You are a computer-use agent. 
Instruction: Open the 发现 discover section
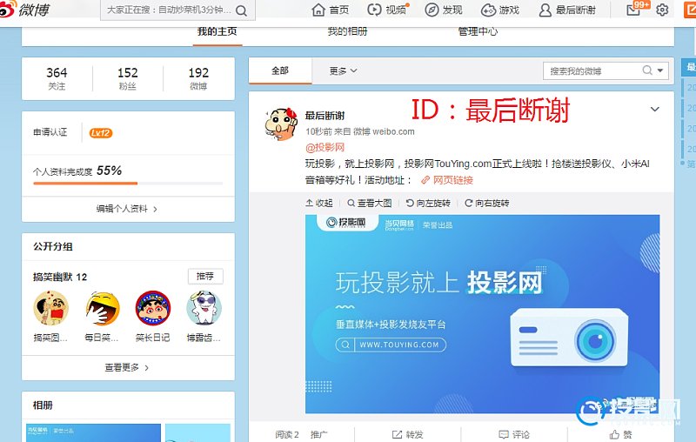(x=444, y=10)
